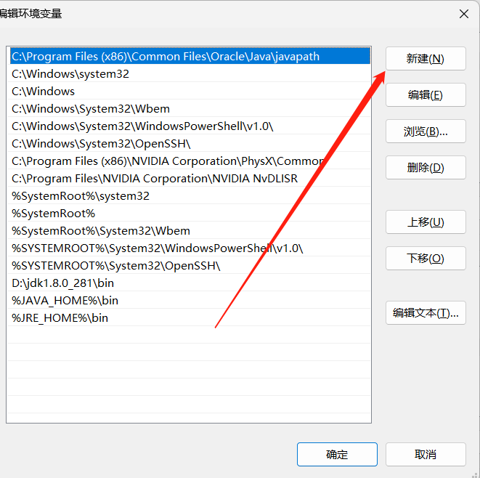Select C:\Windows\System32\OpenSSH\ entry
Image resolution: width=480 pixels, height=478 pixels.
click(x=189, y=144)
